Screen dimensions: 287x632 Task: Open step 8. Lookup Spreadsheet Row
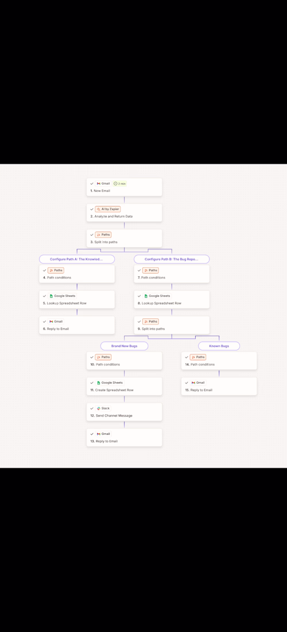pos(172,299)
